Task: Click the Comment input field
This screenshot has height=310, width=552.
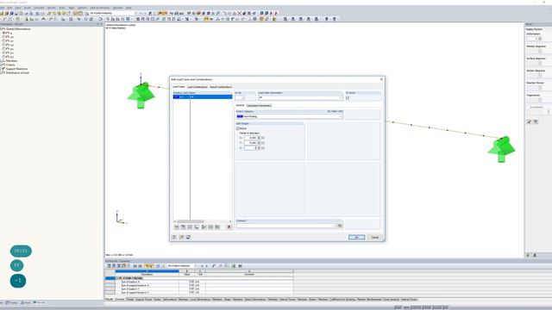Action: click(286, 226)
